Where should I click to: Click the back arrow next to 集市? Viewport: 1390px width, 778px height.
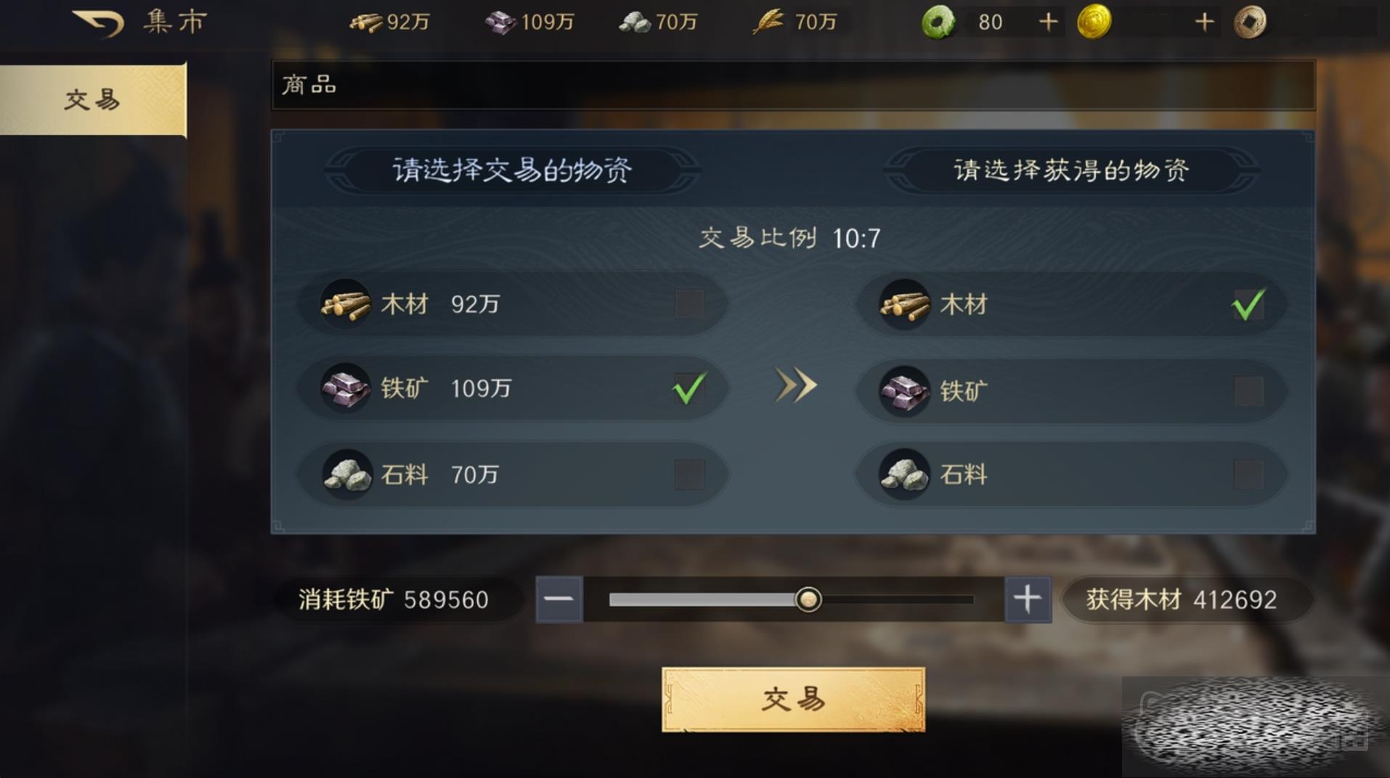coord(99,22)
